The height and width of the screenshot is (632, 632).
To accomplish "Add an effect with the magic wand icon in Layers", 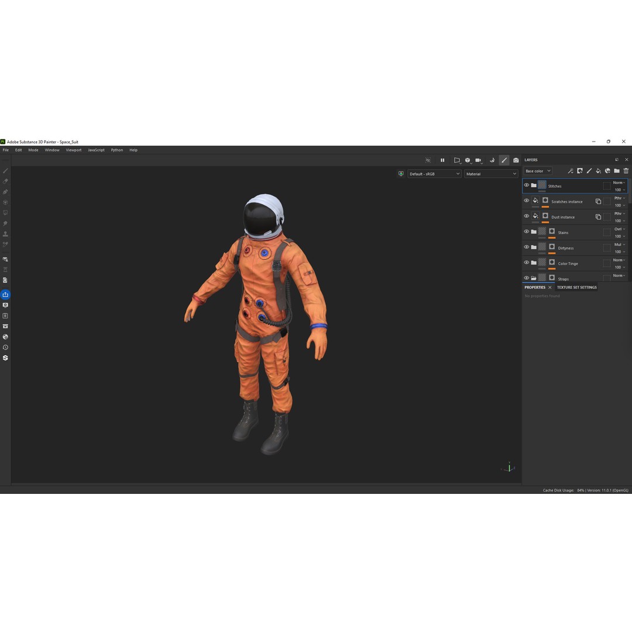I will pyautogui.click(x=571, y=171).
